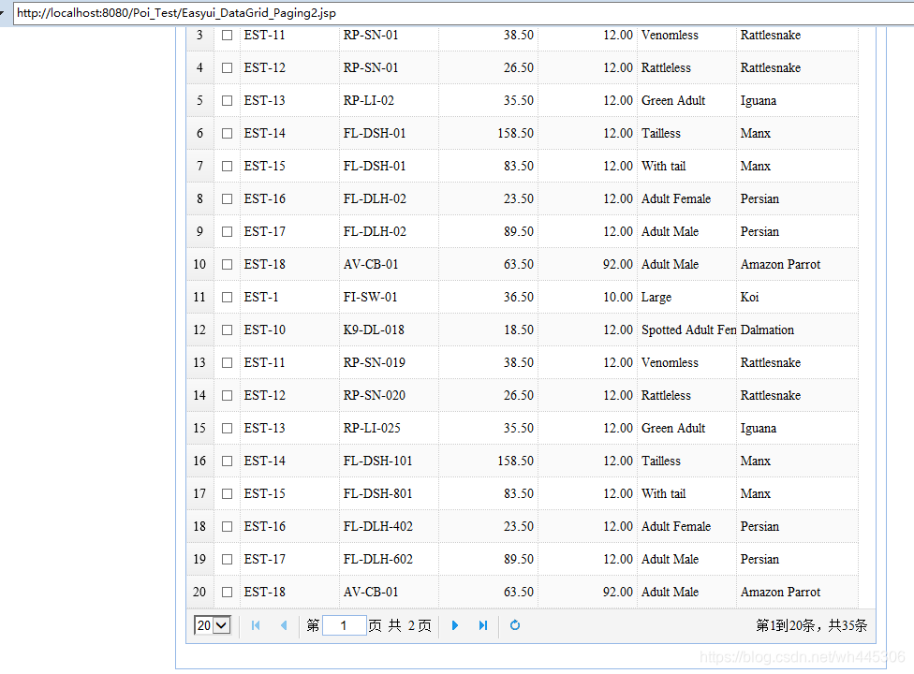
Task: Refresh the datagrid with reload icon
Action: (x=515, y=625)
